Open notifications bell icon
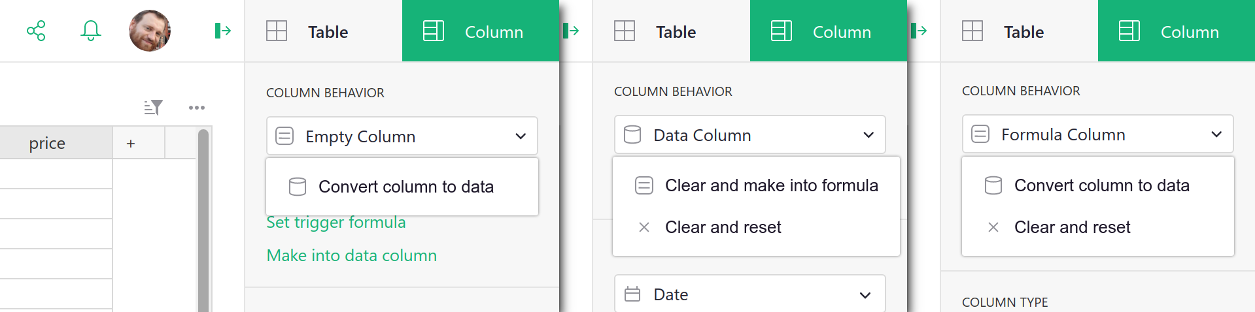The width and height of the screenshot is (1255, 312). tap(91, 31)
